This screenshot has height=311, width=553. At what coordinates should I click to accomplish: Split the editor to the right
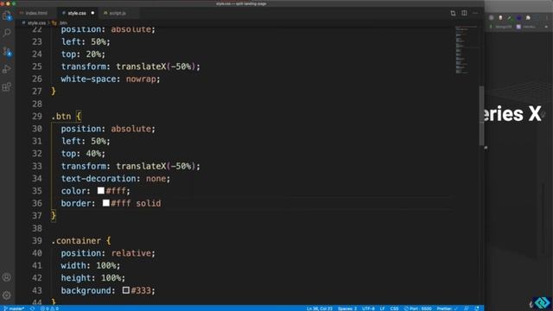coord(464,14)
